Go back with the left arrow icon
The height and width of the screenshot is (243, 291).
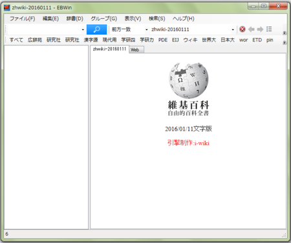252,29
